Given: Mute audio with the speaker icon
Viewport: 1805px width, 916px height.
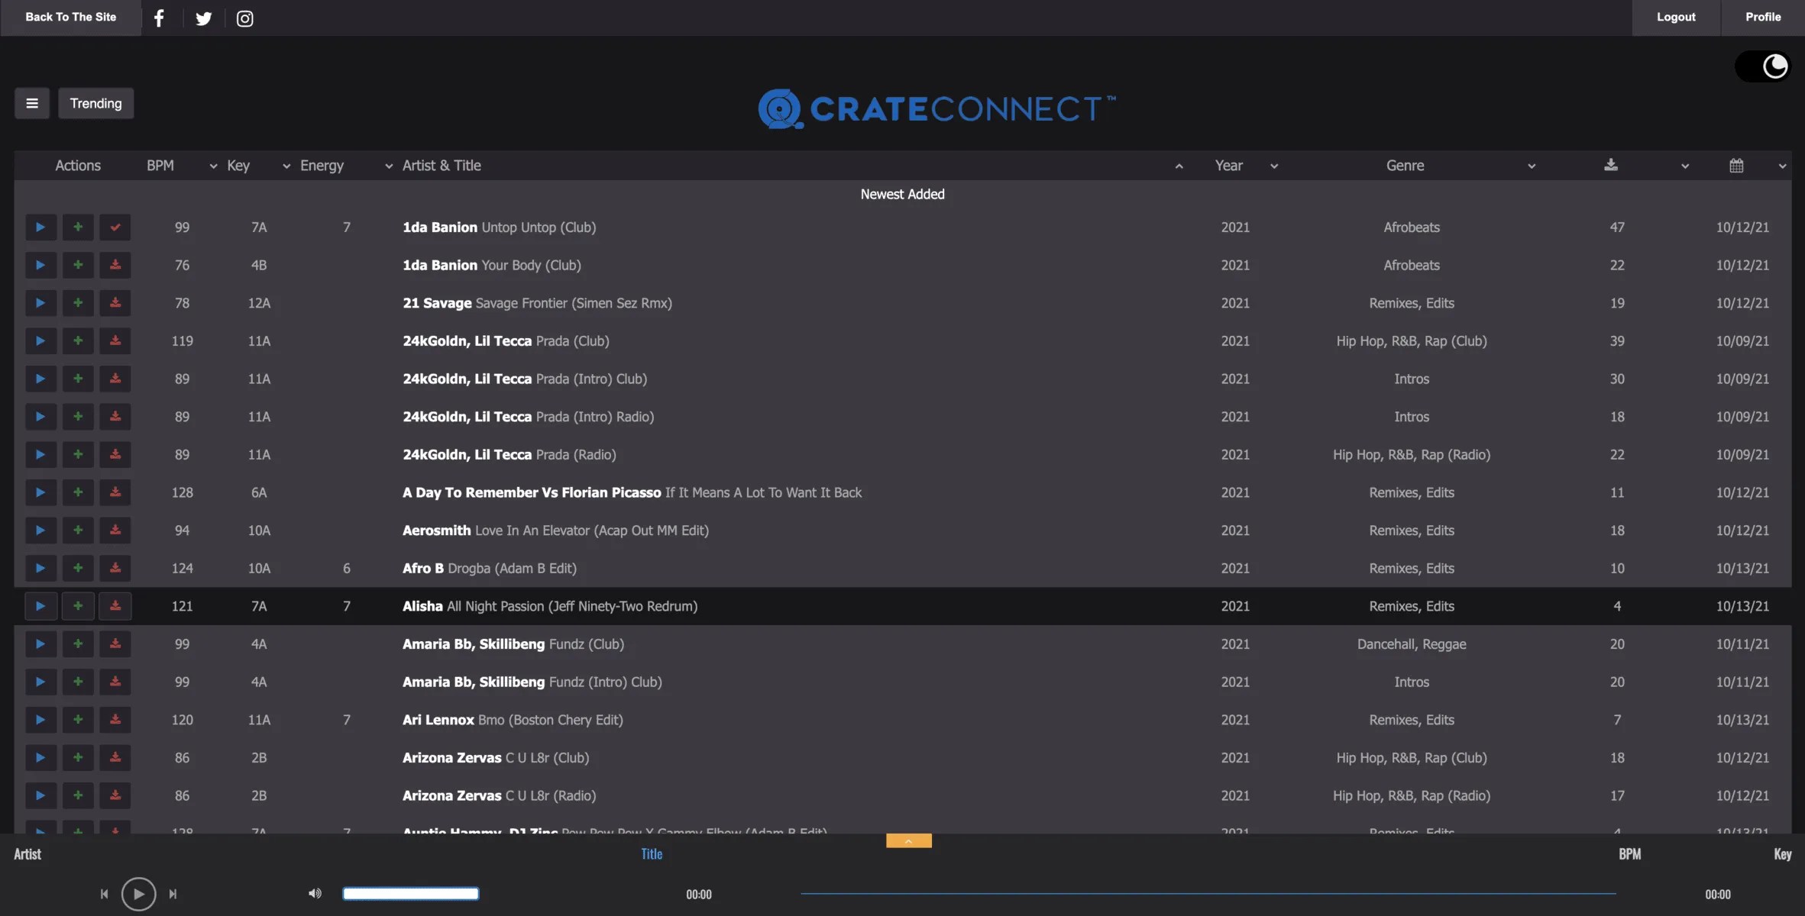Looking at the screenshot, I should tap(313, 893).
